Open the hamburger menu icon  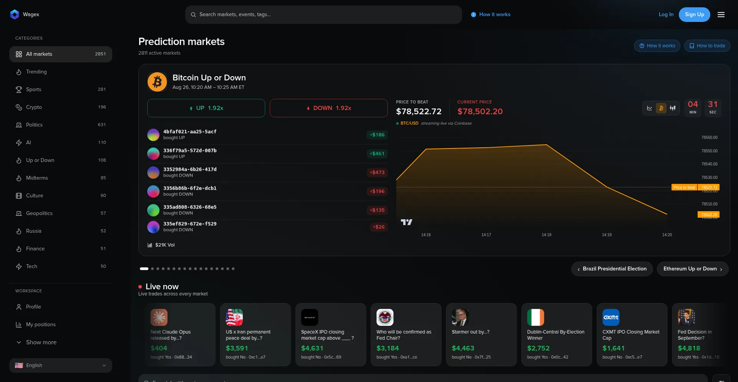point(721,15)
